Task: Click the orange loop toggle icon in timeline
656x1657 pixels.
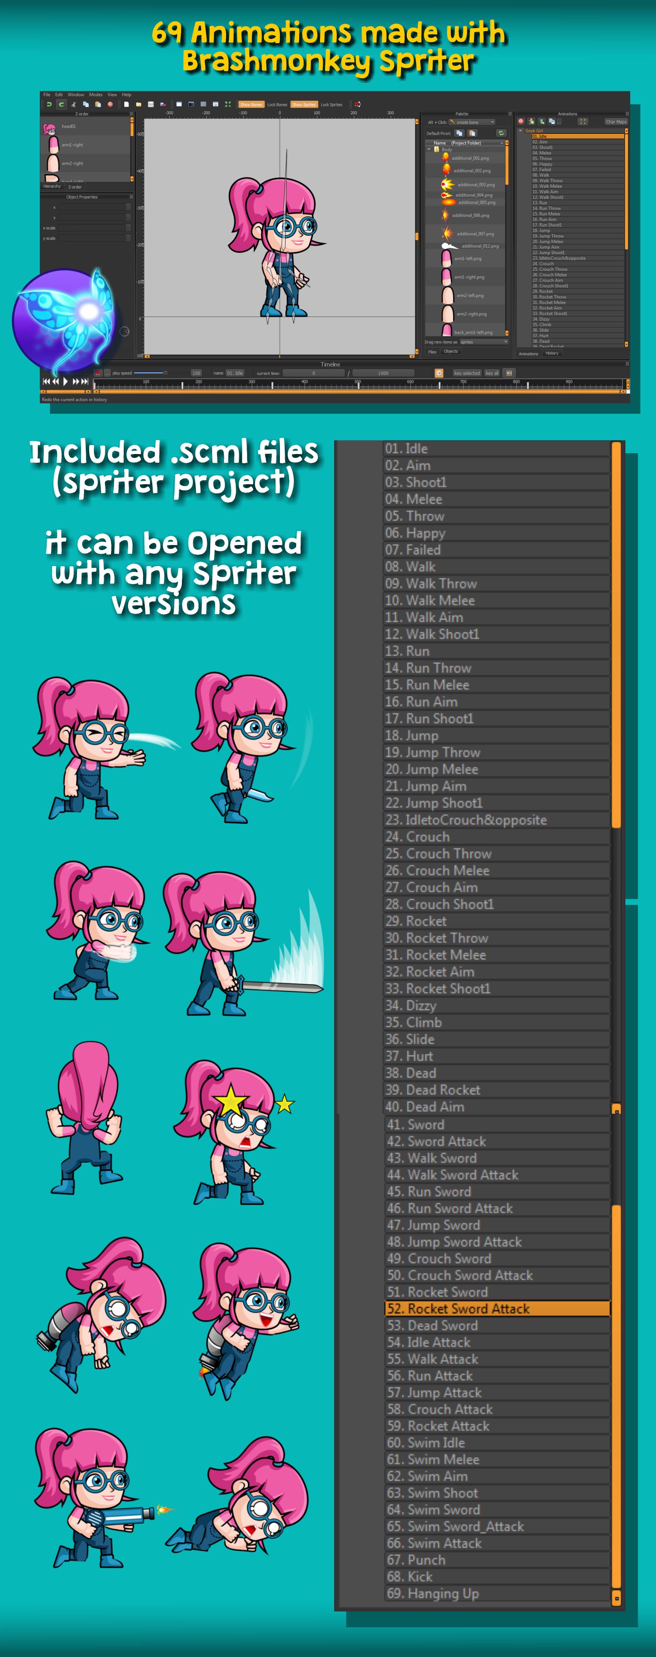Action: pos(439,373)
